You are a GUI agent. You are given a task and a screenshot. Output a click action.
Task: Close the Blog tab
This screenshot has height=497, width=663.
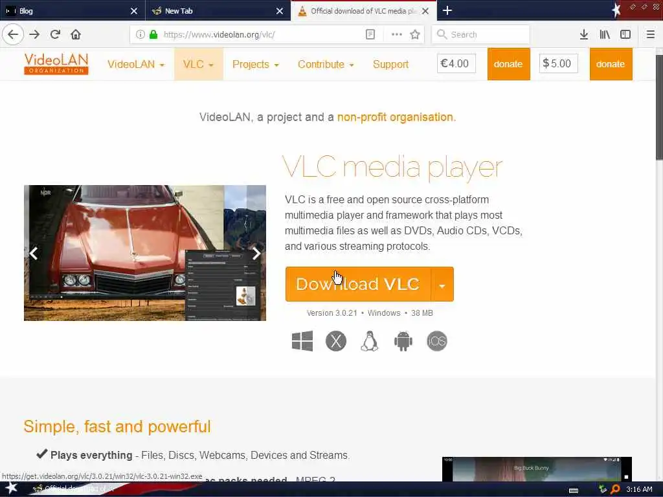pos(133,11)
